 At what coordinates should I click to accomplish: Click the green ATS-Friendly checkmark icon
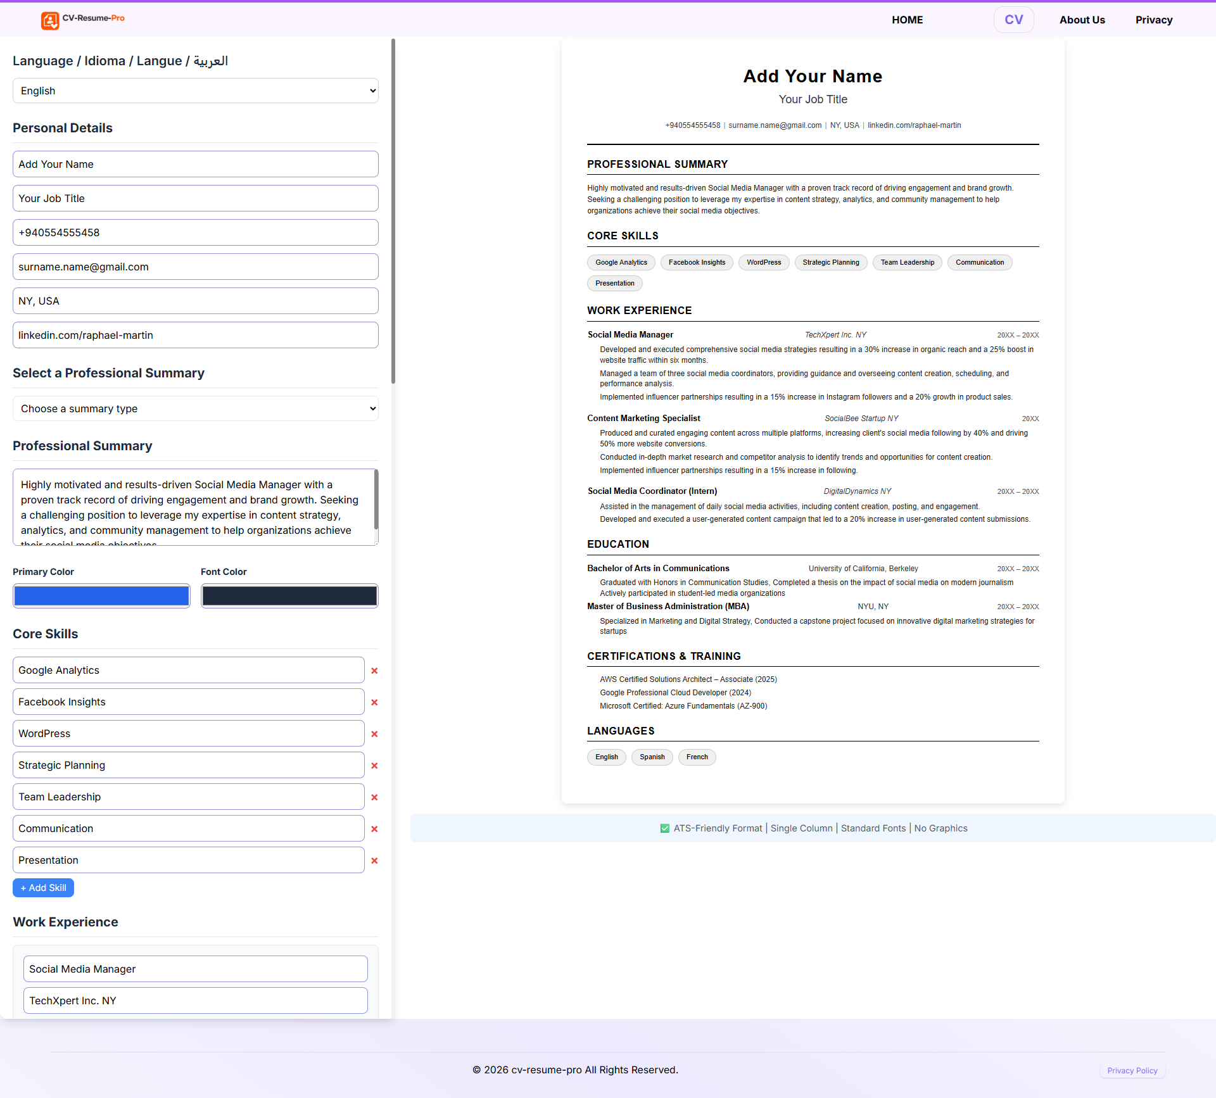pos(665,828)
